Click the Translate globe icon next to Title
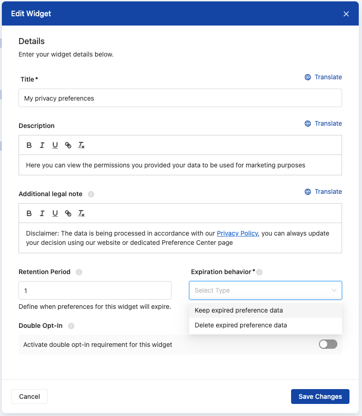362x416 pixels. [307, 77]
